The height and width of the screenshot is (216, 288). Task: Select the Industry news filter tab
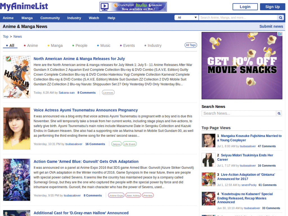pos(153,46)
